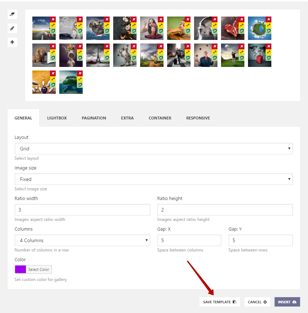Click red X on sharpei puppy image
The width and height of the screenshot is (308, 313).
(53, 46)
